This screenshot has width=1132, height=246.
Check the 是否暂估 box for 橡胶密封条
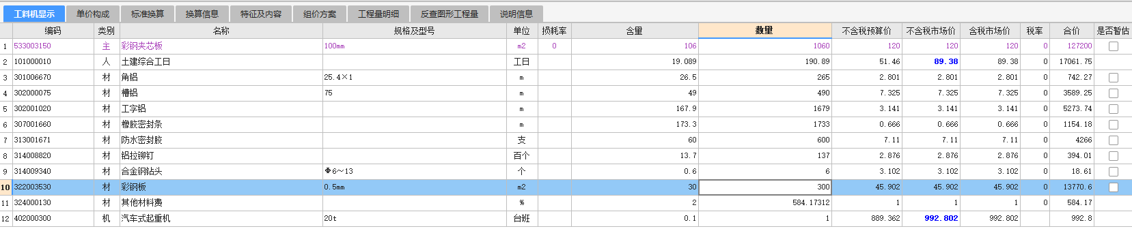[x=1114, y=125]
